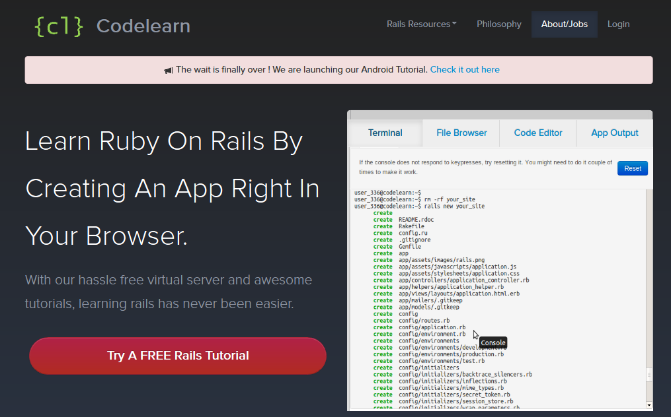Click config/routes.rb in terminal output
The width and height of the screenshot is (671, 417).
click(424, 321)
